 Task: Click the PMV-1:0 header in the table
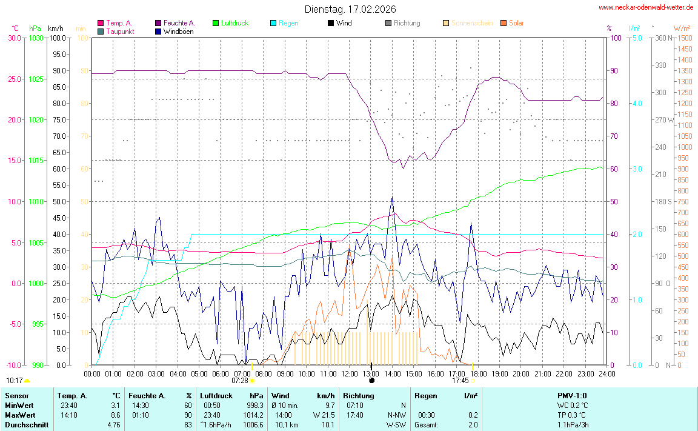[572, 396]
